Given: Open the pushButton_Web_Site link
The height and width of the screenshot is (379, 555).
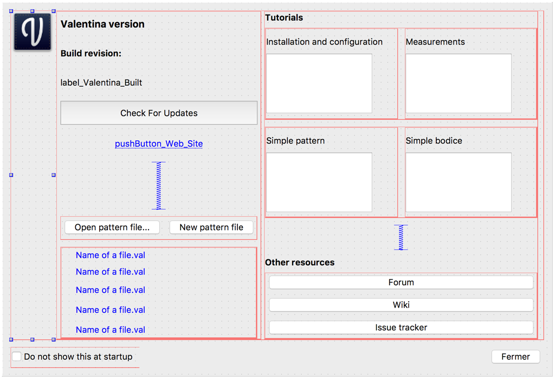Looking at the screenshot, I should point(158,143).
